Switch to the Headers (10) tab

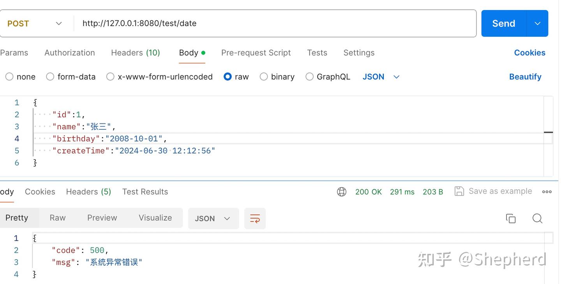(x=136, y=53)
